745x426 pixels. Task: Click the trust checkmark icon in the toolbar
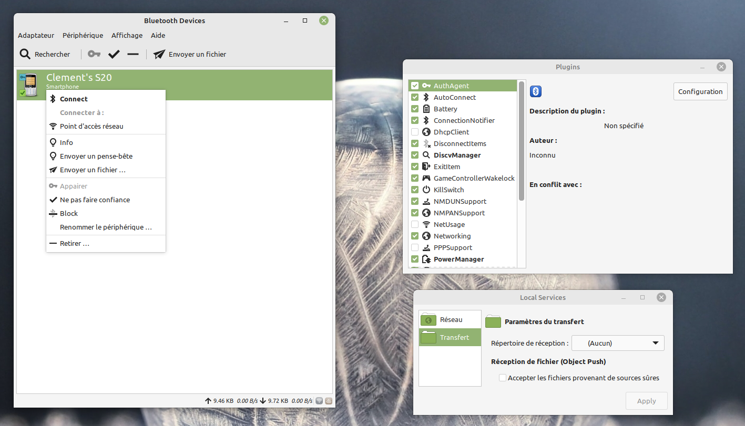[114, 54]
